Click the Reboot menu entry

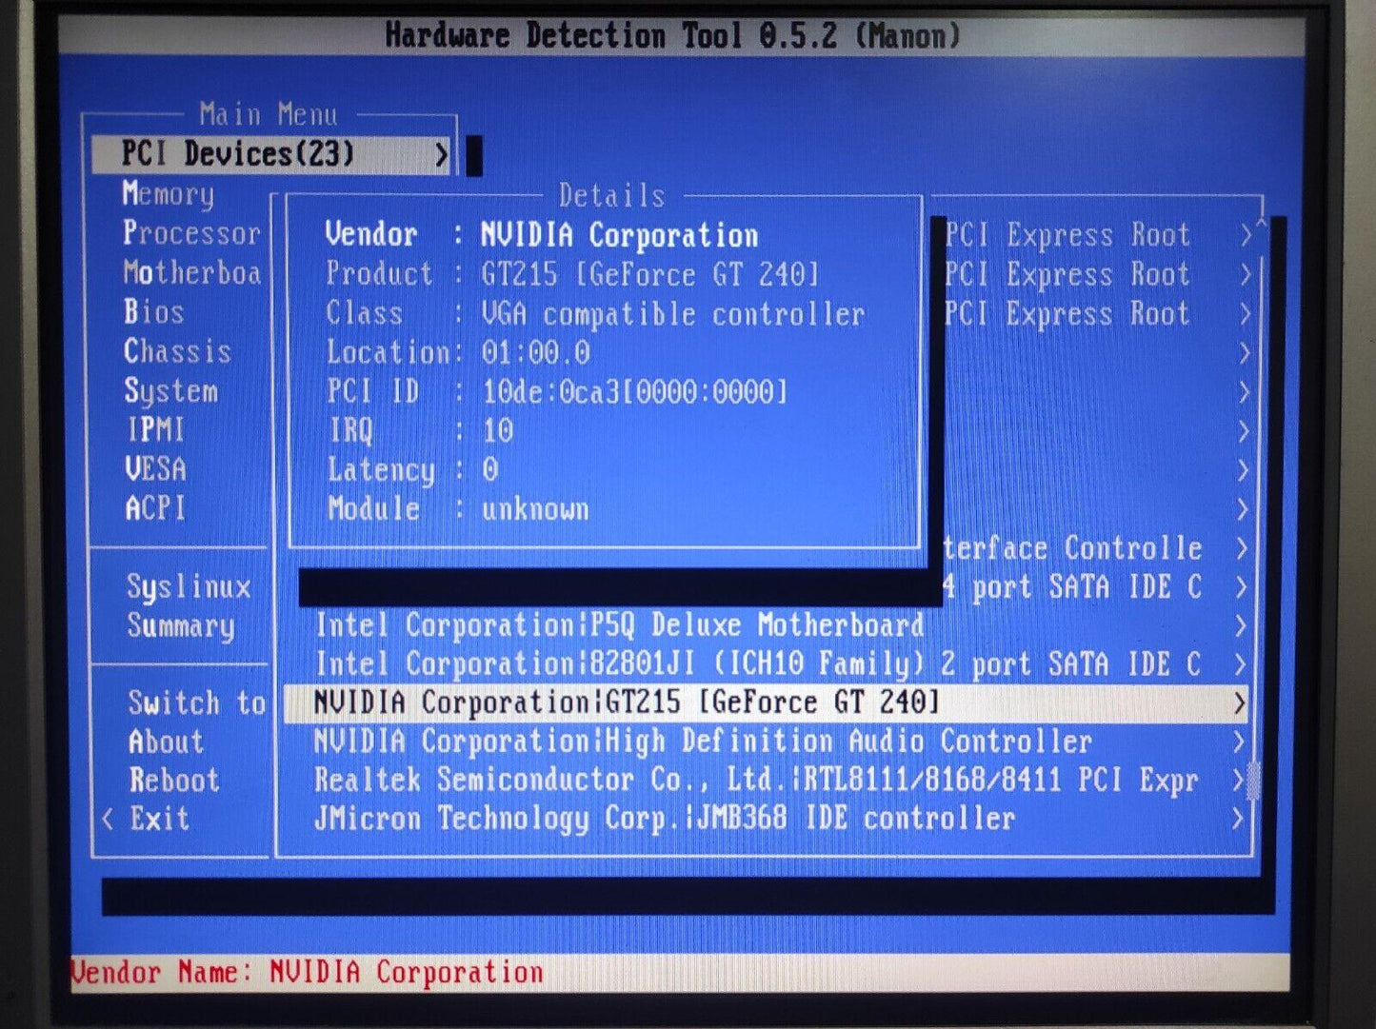point(174,781)
